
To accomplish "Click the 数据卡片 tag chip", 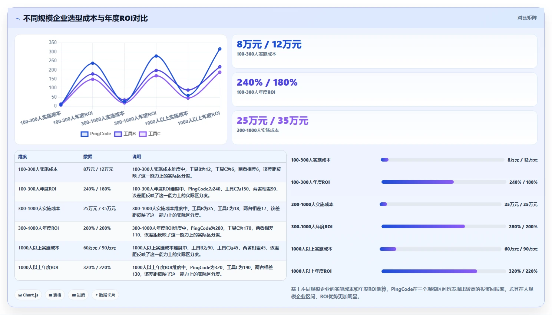I will 105,295.
